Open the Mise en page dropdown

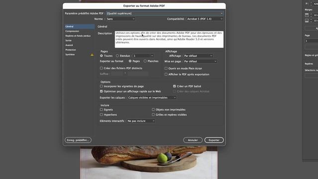tap(200, 61)
